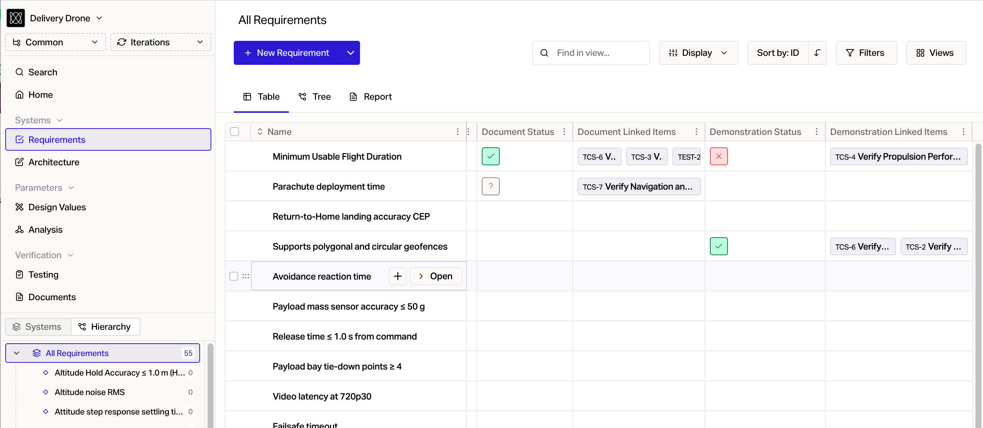Open the Common branch dropdown
Screen dimensions: 983x428
pyautogui.click(x=55, y=42)
